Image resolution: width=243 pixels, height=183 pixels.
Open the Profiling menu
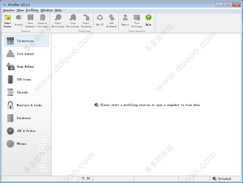(32, 10)
